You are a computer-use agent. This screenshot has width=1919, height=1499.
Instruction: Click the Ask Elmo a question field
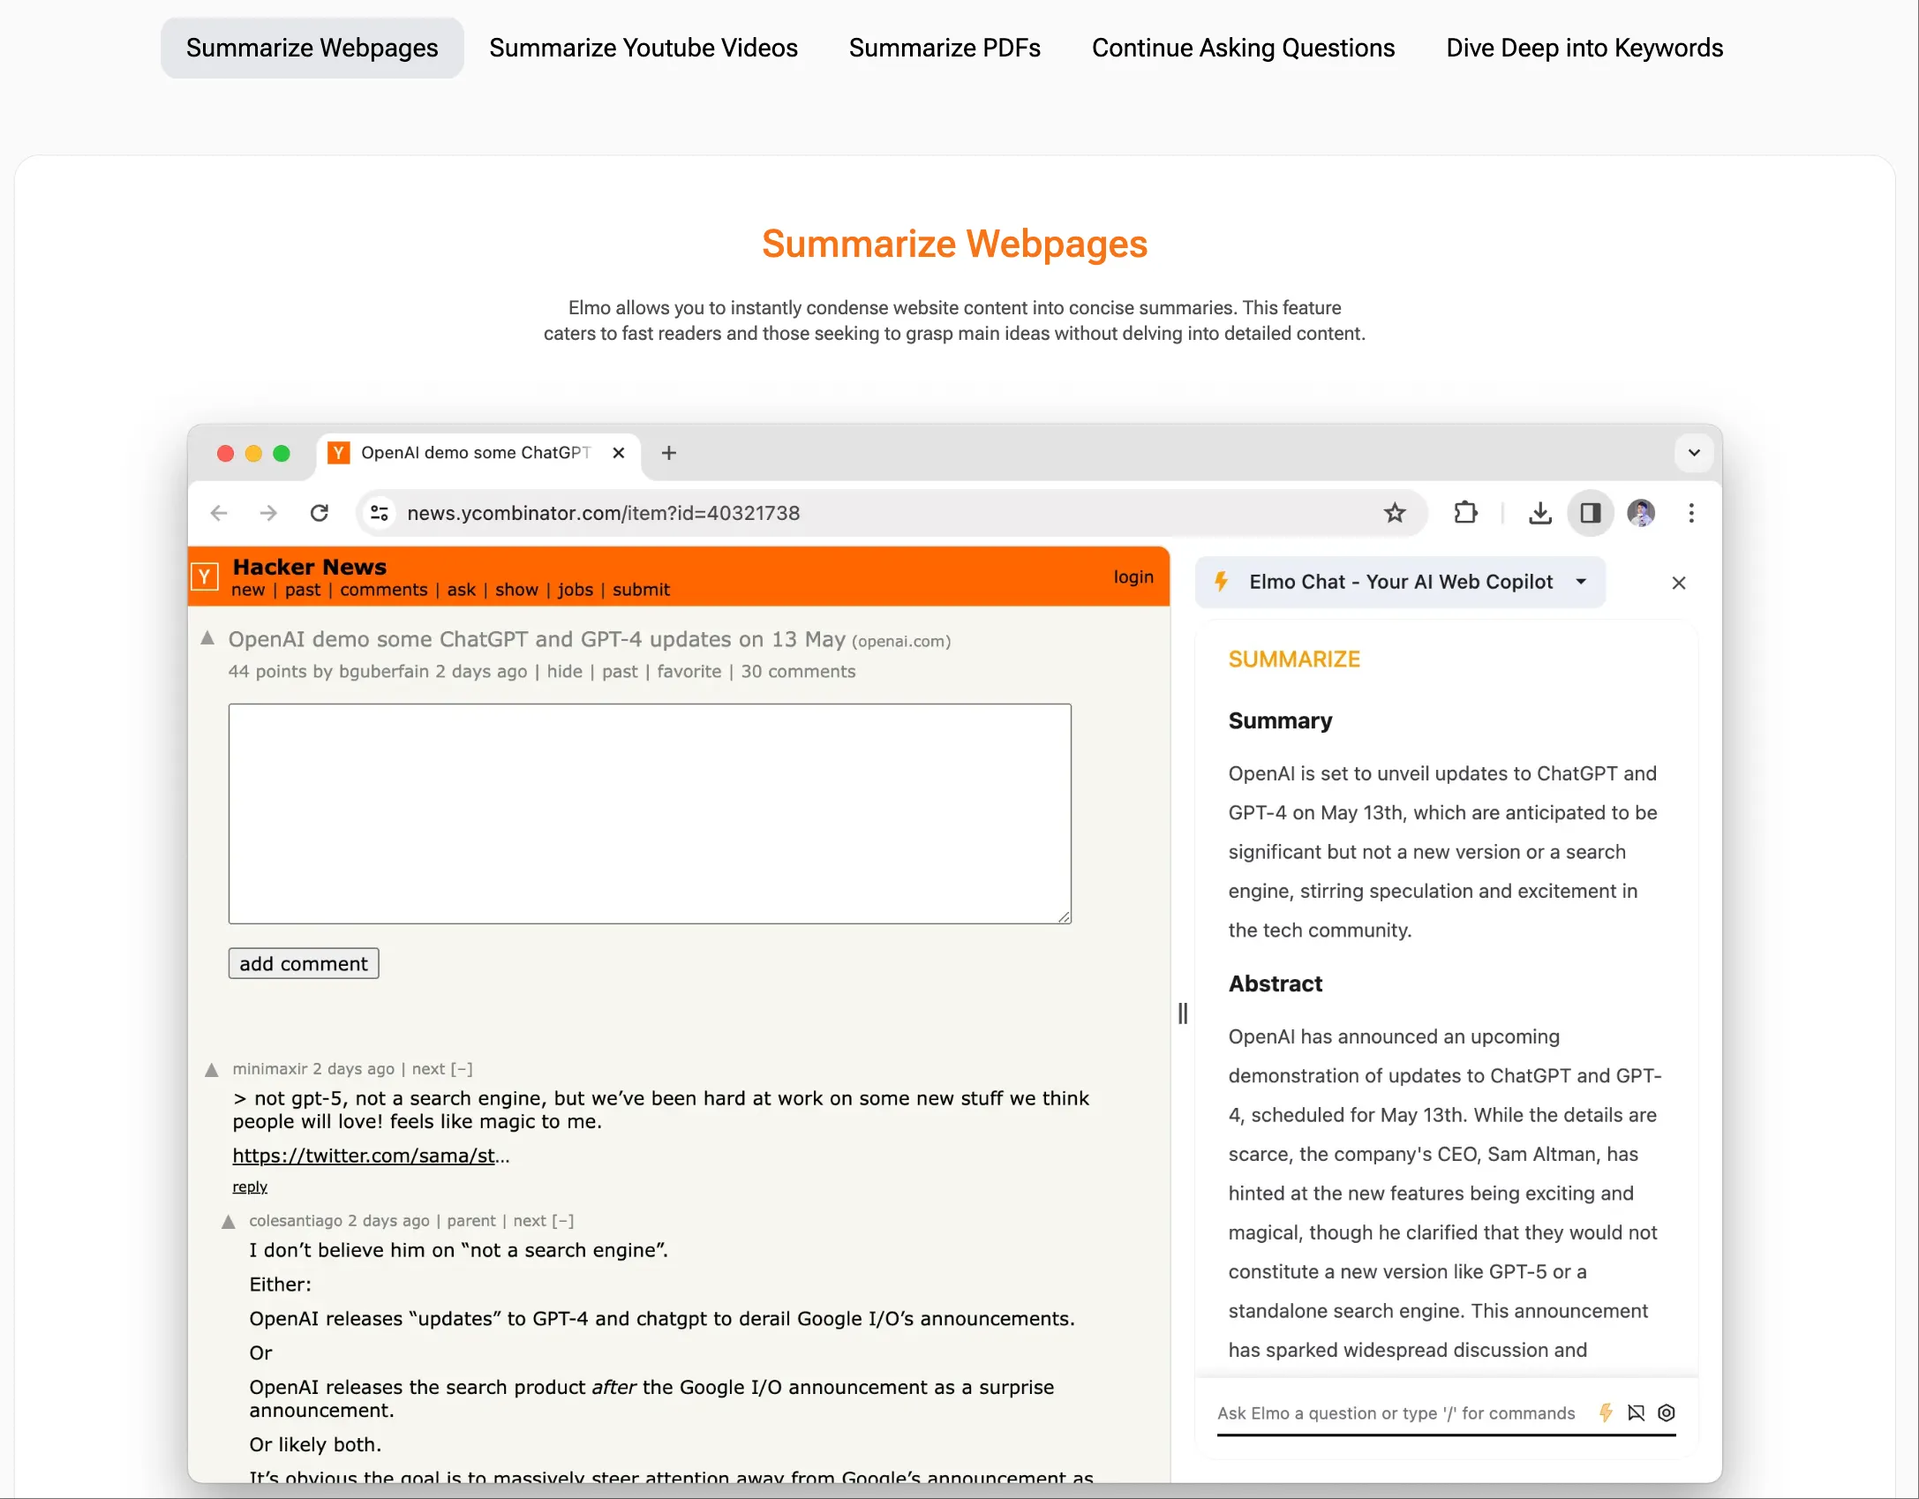(1396, 1413)
